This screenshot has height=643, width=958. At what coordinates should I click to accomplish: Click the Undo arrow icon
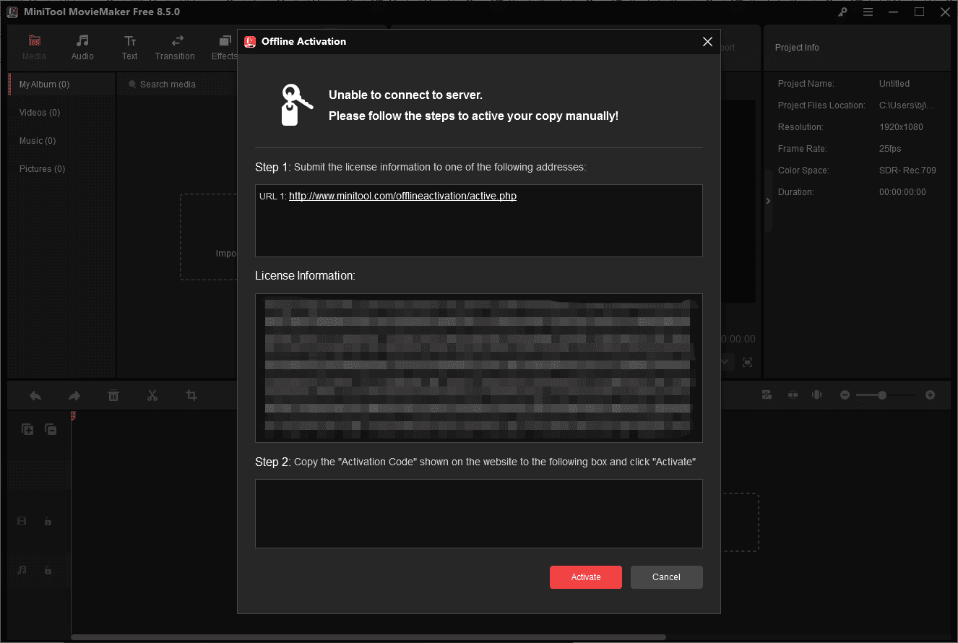35,395
